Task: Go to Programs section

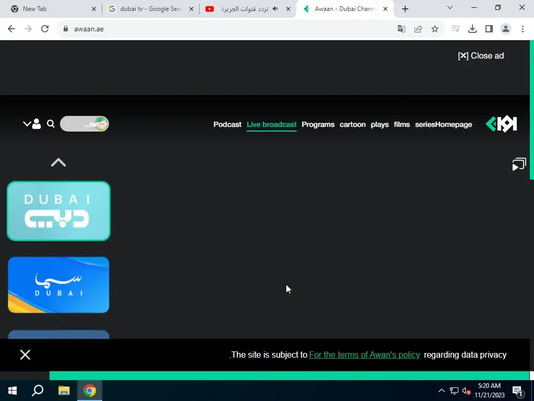Action: point(318,124)
